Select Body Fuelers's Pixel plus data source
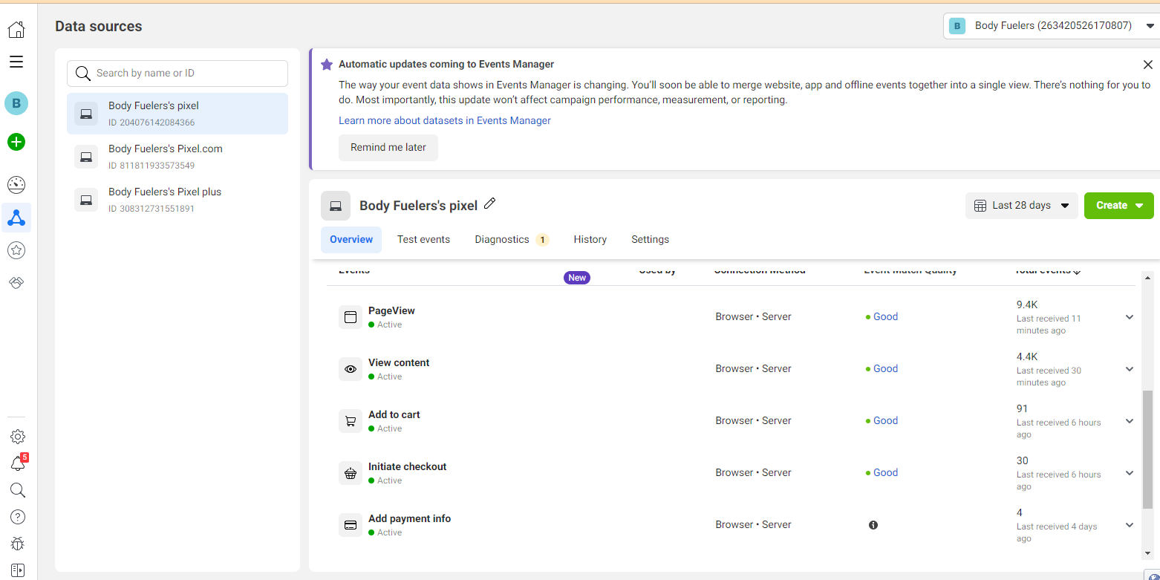 [177, 200]
